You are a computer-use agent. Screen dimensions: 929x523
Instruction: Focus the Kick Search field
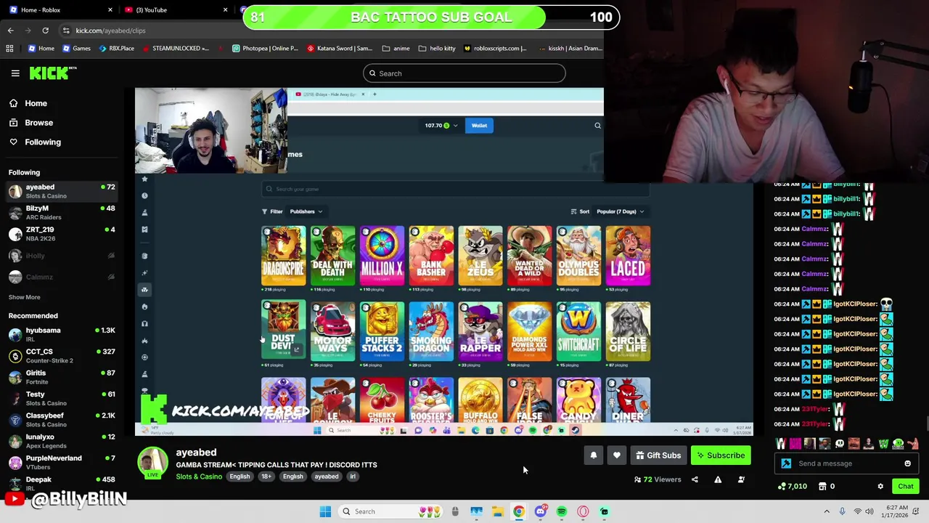click(464, 73)
